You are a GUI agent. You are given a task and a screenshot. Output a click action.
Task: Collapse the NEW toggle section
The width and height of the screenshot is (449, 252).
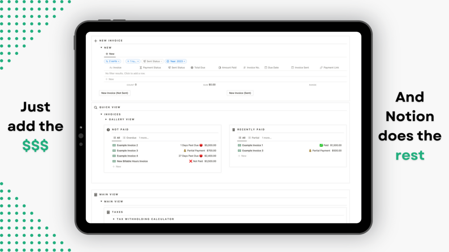pos(101,48)
